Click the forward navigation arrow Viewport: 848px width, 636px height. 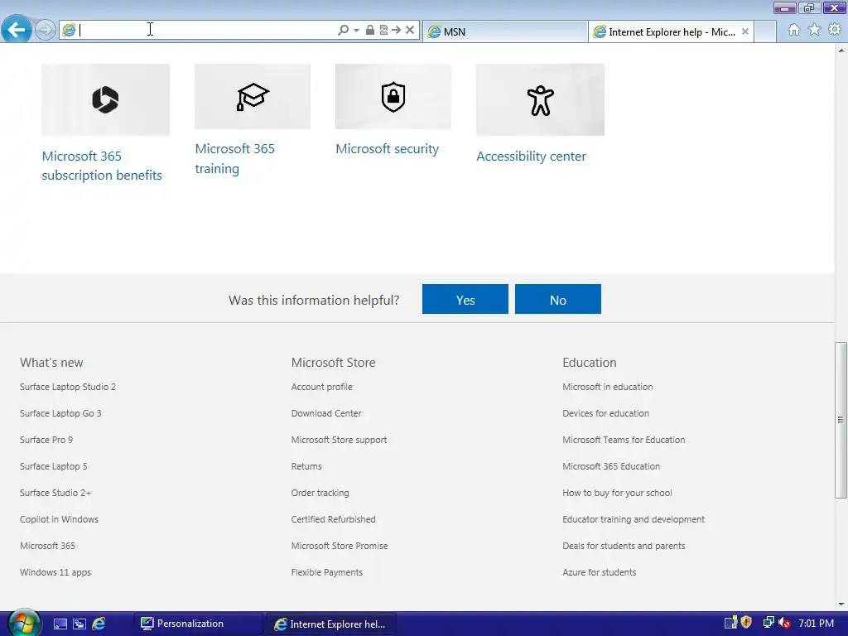46,30
